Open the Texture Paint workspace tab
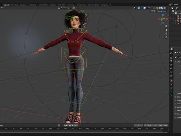Image resolution: width=181 pixels, height=136 pixels. (43, 5)
